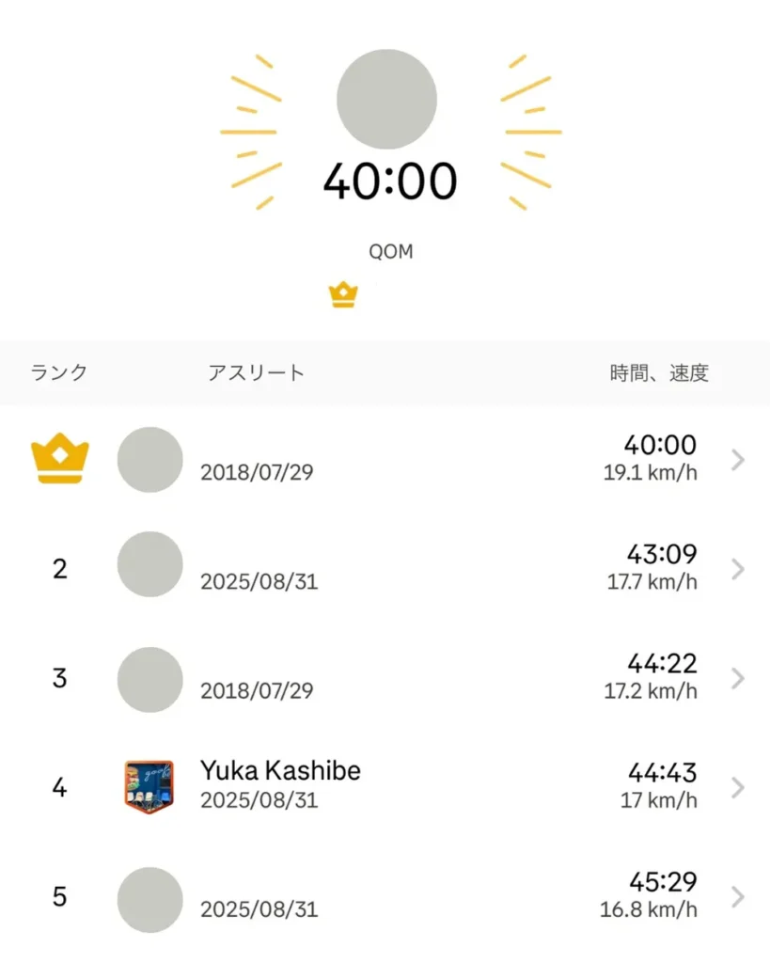Image resolution: width=770 pixels, height=963 pixels.
Task: Select the 17 km/h speed entry
Action: coord(658,801)
